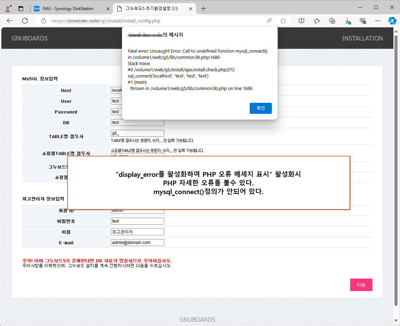Open the Favorites list icon

[317, 21]
